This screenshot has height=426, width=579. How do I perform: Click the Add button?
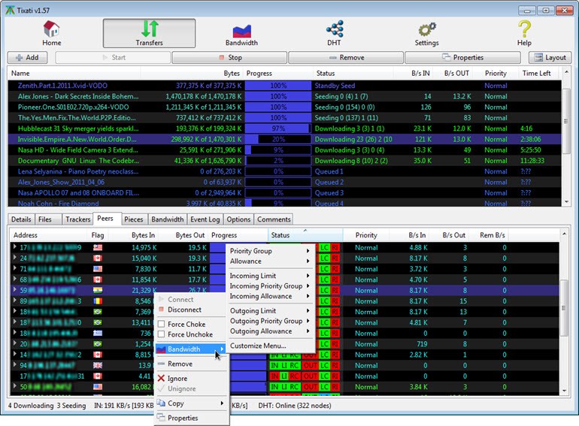pos(27,57)
